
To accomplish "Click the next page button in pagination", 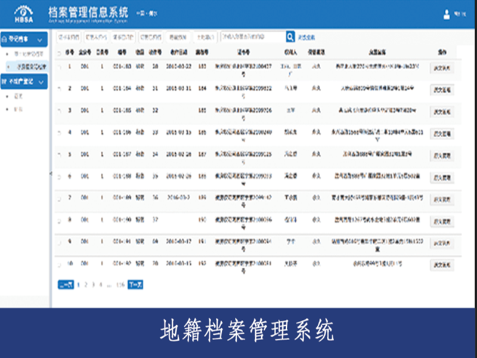I will 135,285.
